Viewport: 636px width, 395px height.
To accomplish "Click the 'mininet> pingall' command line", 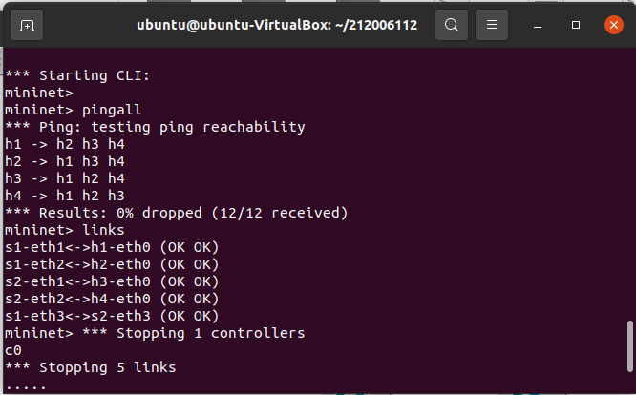I will tap(74, 110).
